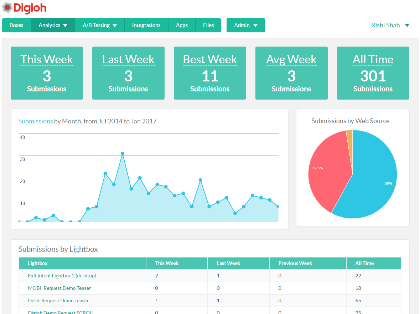Go to the Boxes tab
420x314 pixels.
pos(16,25)
